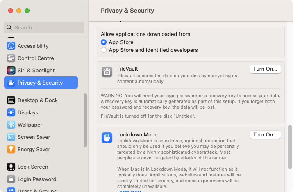Go to Siri & Spotlight settings
This screenshot has width=293, height=192.
tap(41, 70)
